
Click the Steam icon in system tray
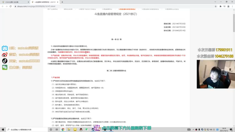point(202,130)
